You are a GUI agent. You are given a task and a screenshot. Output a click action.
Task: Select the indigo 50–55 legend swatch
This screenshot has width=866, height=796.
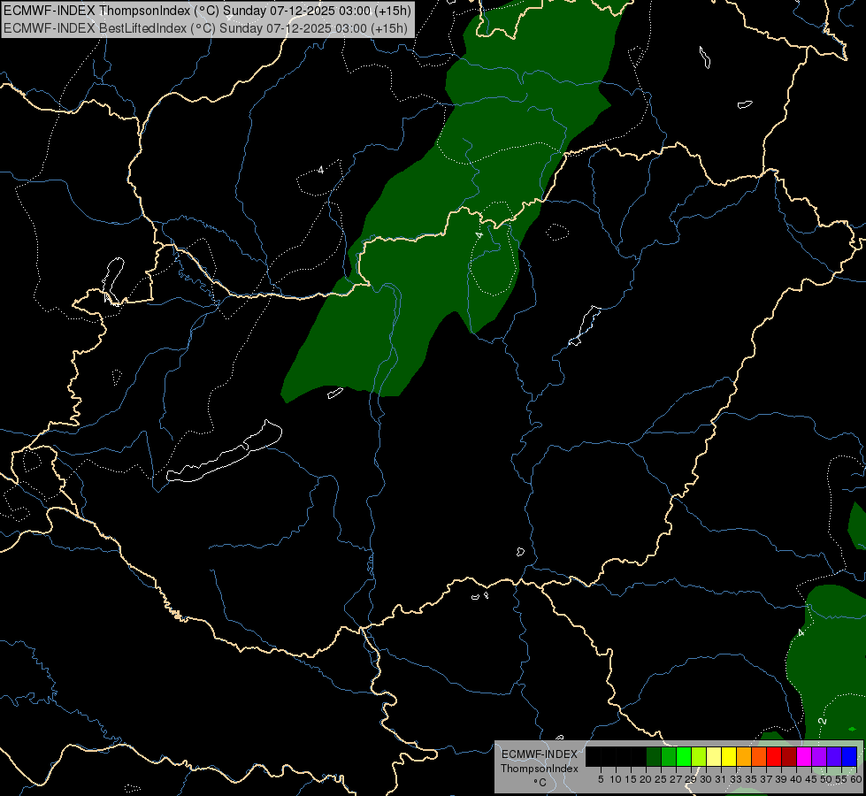coord(834,756)
